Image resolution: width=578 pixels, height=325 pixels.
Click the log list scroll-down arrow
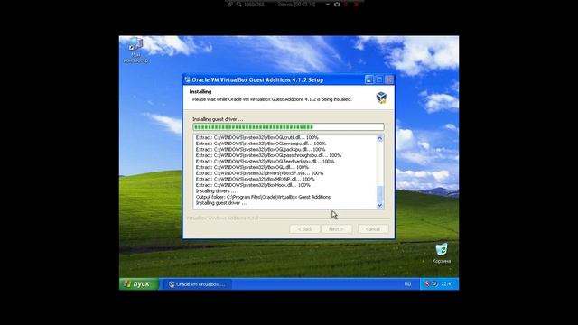pos(379,205)
